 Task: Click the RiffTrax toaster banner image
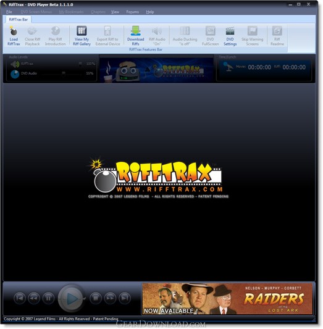pos(156,70)
